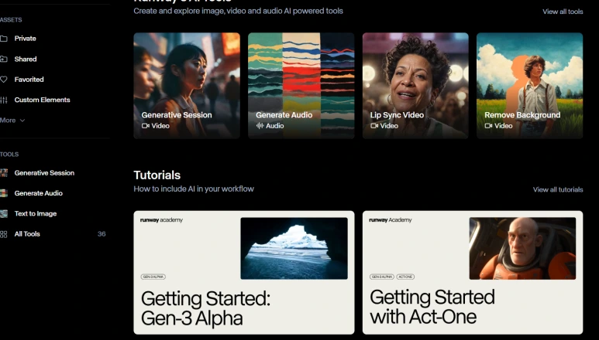
Task: Click video camera icon on Remove Background card
Action: [488, 126]
